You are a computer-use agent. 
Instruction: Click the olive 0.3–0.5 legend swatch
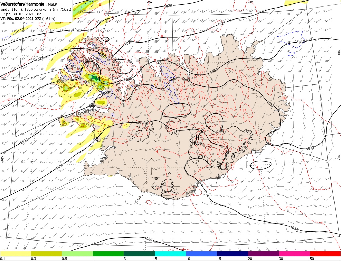(x=46, y=253)
